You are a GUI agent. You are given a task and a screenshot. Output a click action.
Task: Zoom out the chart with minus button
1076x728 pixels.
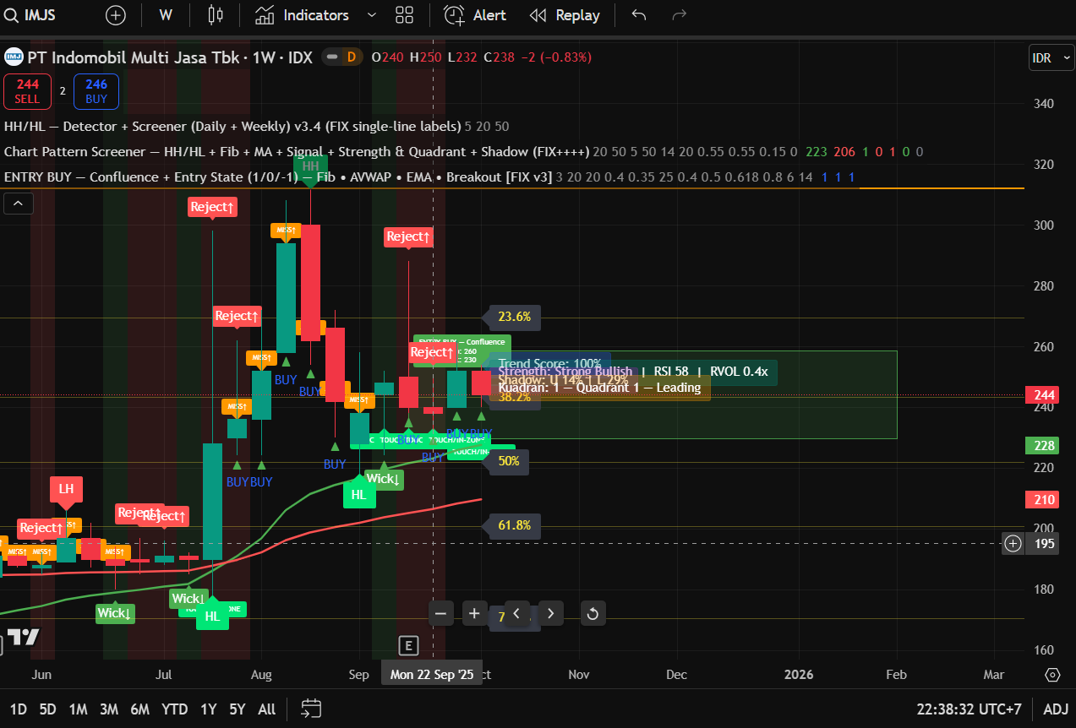tap(441, 614)
